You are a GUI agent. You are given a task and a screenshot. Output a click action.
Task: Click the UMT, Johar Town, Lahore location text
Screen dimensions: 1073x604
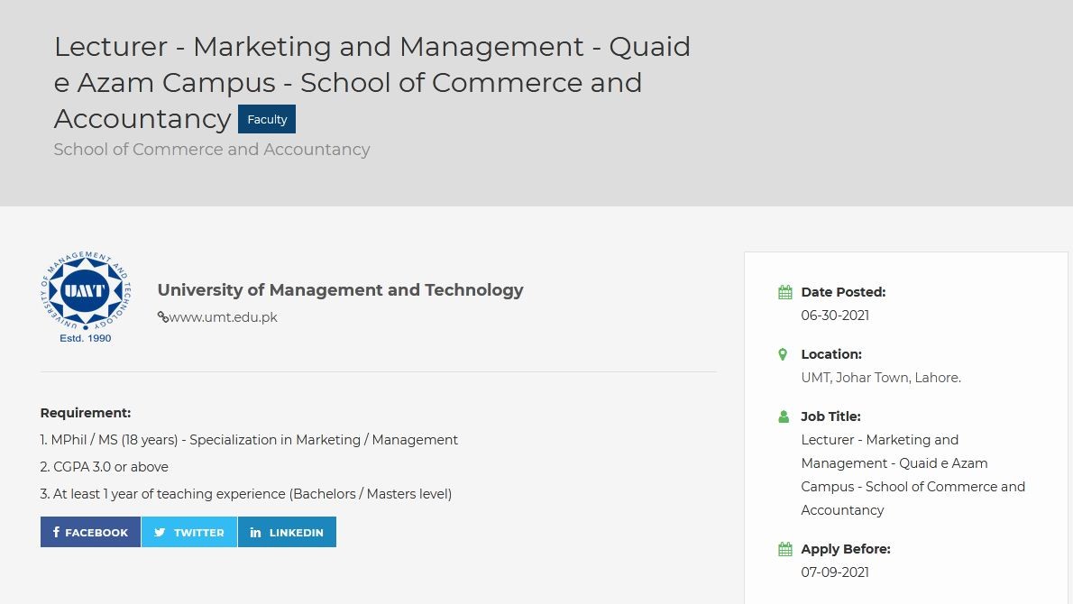pyautogui.click(x=880, y=378)
